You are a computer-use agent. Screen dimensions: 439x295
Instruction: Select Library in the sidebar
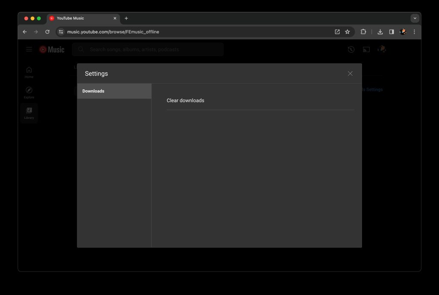[x=29, y=113]
